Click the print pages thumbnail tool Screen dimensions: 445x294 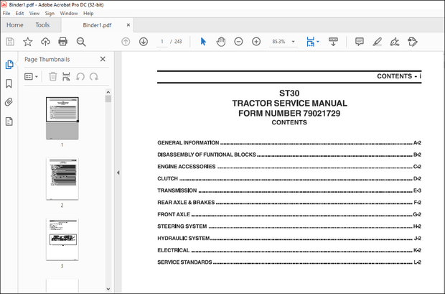[x=66, y=76]
